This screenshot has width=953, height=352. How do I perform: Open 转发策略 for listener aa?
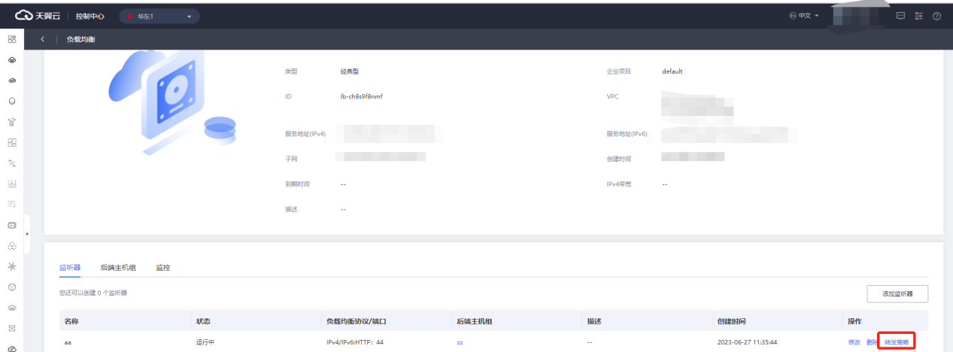[x=897, y=342]
